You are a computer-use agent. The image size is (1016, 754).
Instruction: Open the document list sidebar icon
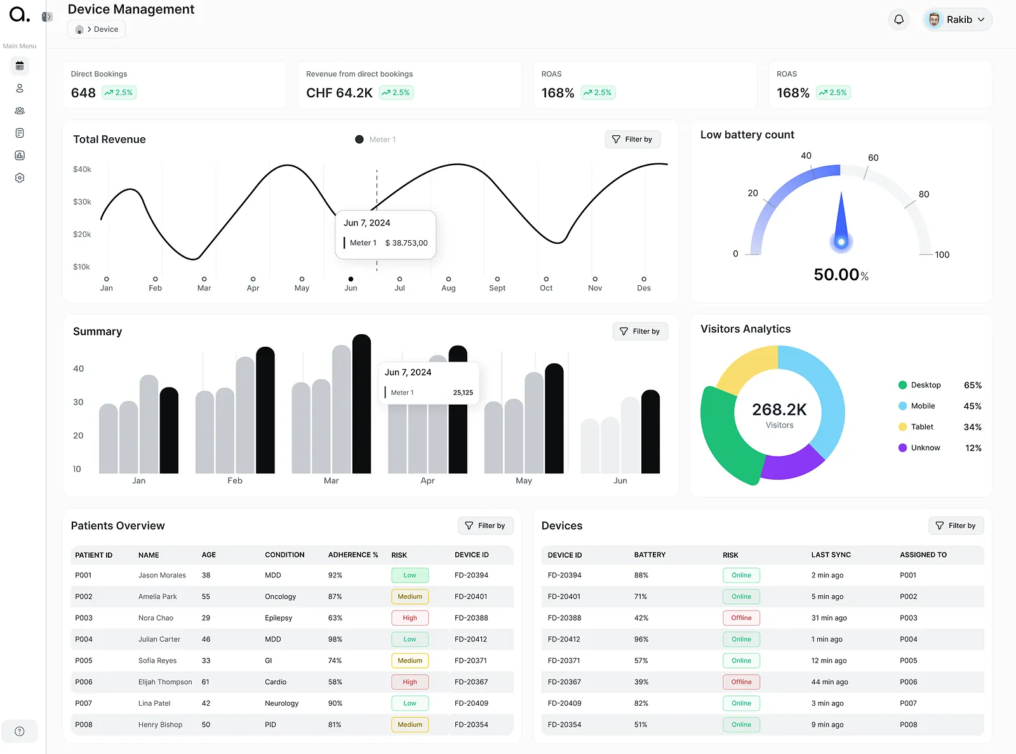click(x=20, y=133)
